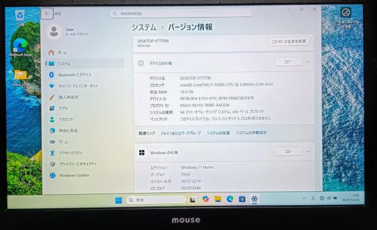
Task: Select the Office desktop folder icon
Action: point(21,78)
